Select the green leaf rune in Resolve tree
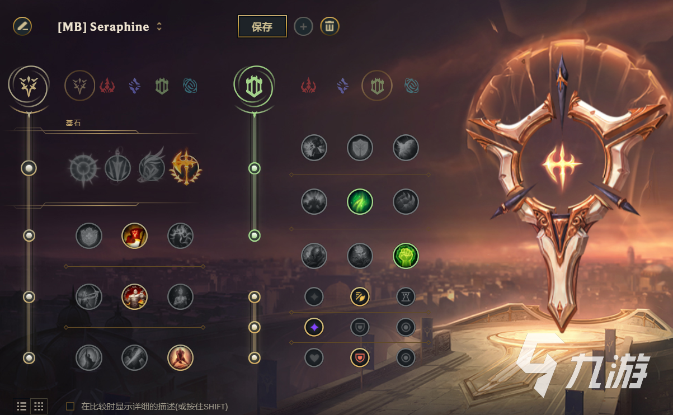The height and width of the screenshot is (415, 673). tap(360, 201)
